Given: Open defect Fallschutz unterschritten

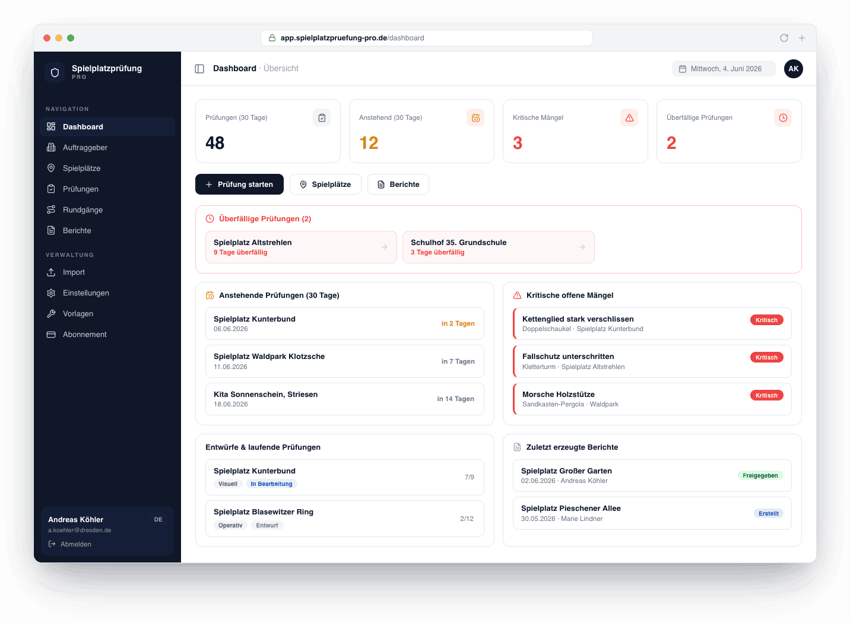Looking at the screenshot, I should click(652, 361).
